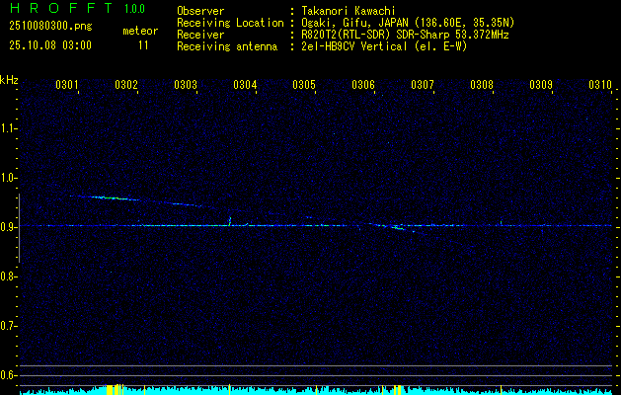Click the 0310 time marker
The width and height of the screenshot is (621, 395).
(x=600, y=85)
